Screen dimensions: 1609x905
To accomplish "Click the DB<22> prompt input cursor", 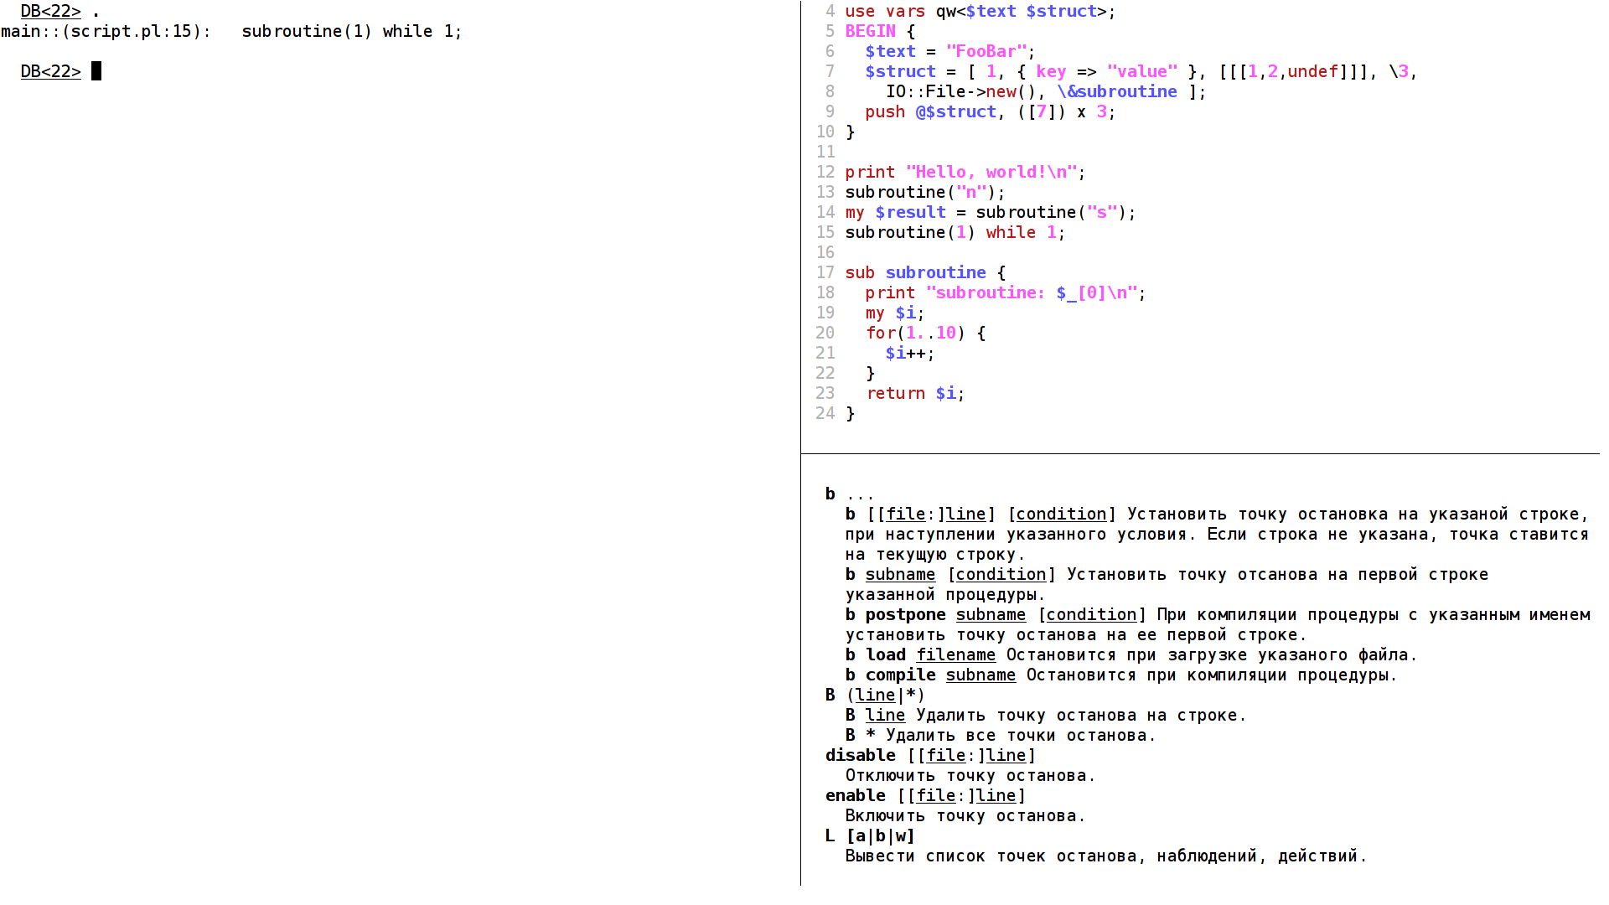I will click(x=96, y=71).
